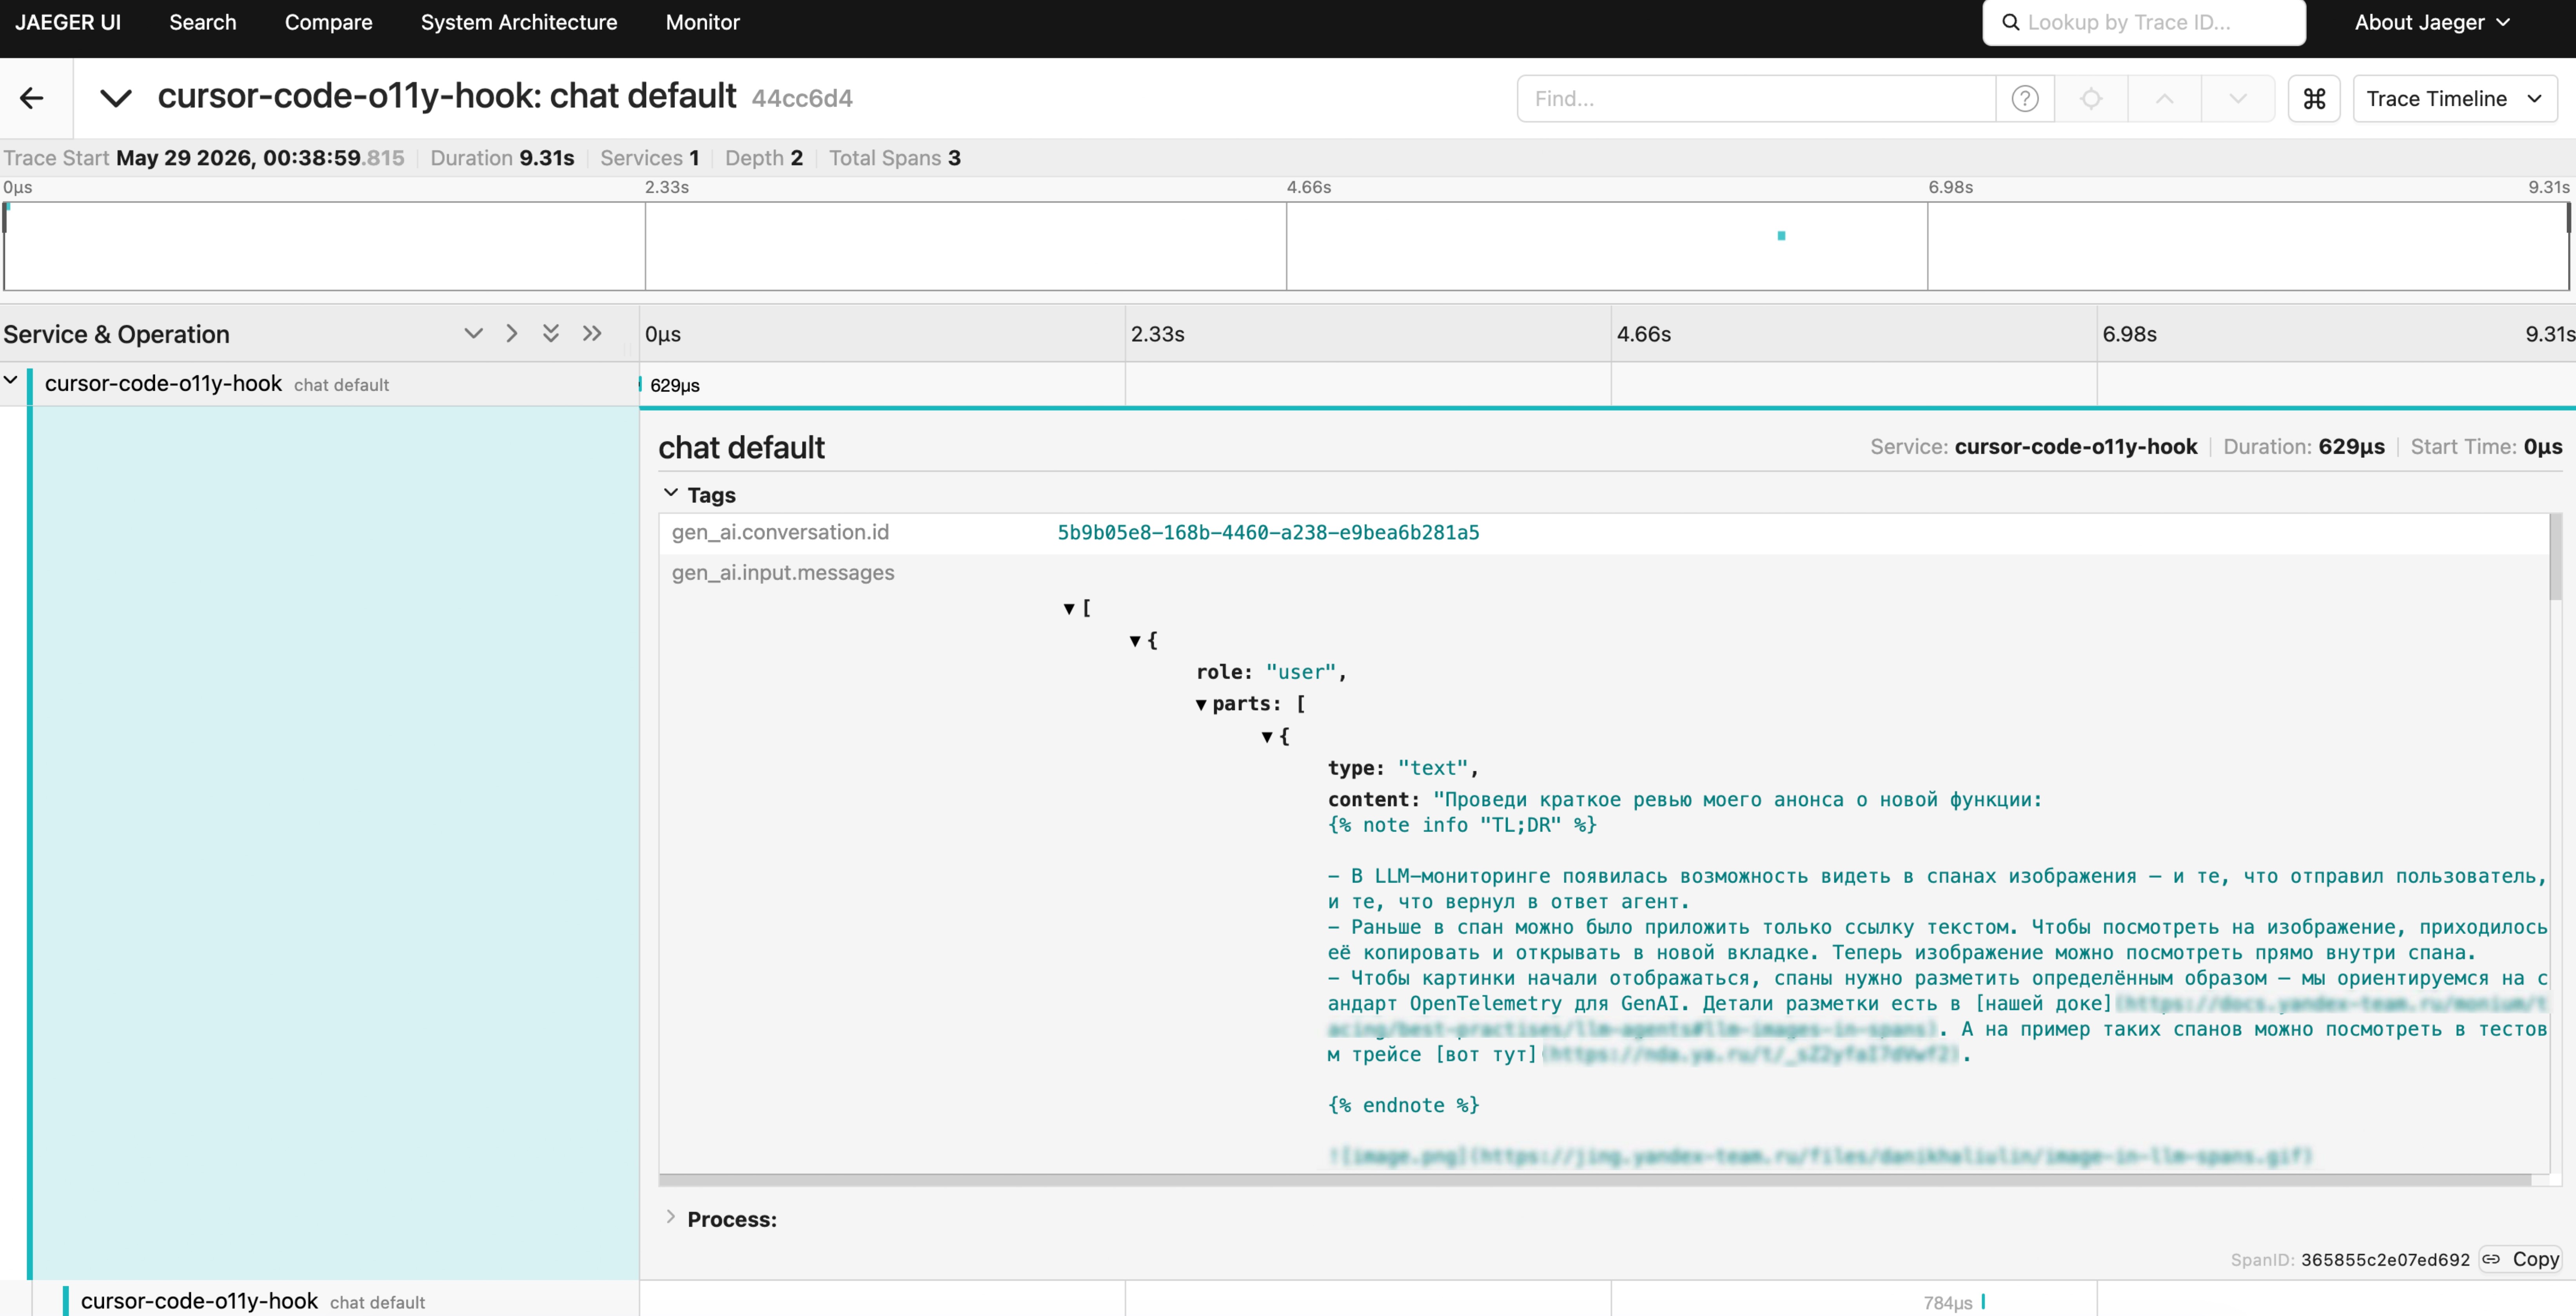The width and height of the screenshot is (2576, 1316).
Task: Click the gen_ai.conversation.id tag key
Action: pyautogui.click(x=780, y=533)
